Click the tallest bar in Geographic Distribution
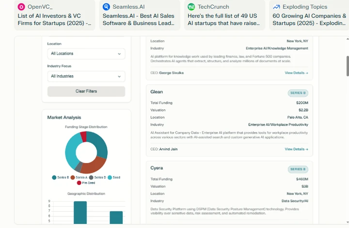The width and height of the screenshot is (349, 228). 80,212
